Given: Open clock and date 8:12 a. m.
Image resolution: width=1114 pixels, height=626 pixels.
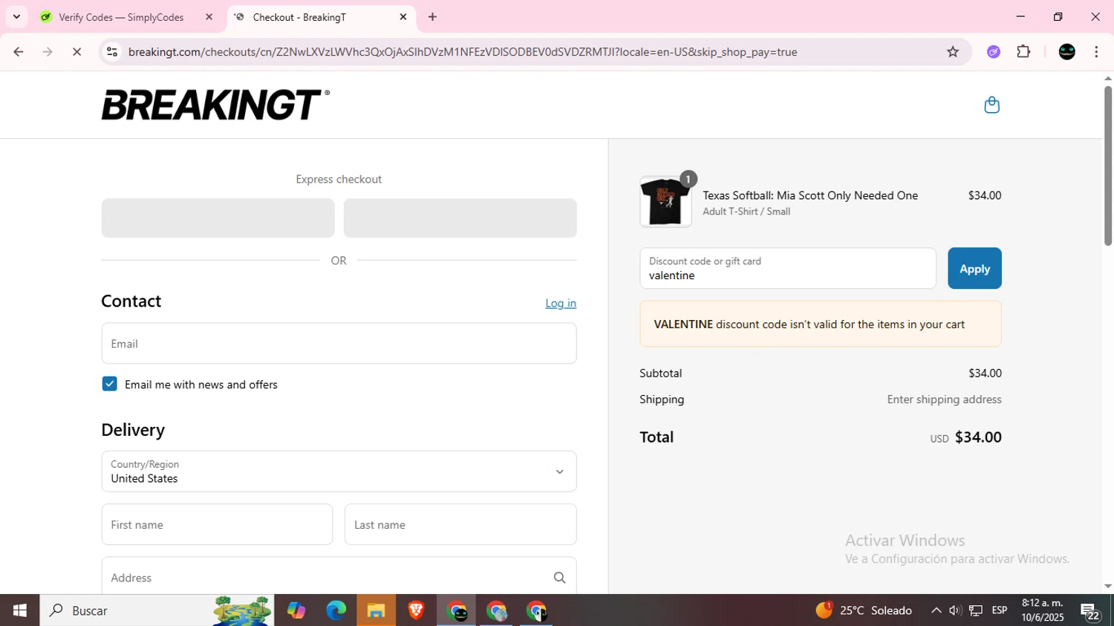Looking at the screenshot, I should click(1042, 610).
